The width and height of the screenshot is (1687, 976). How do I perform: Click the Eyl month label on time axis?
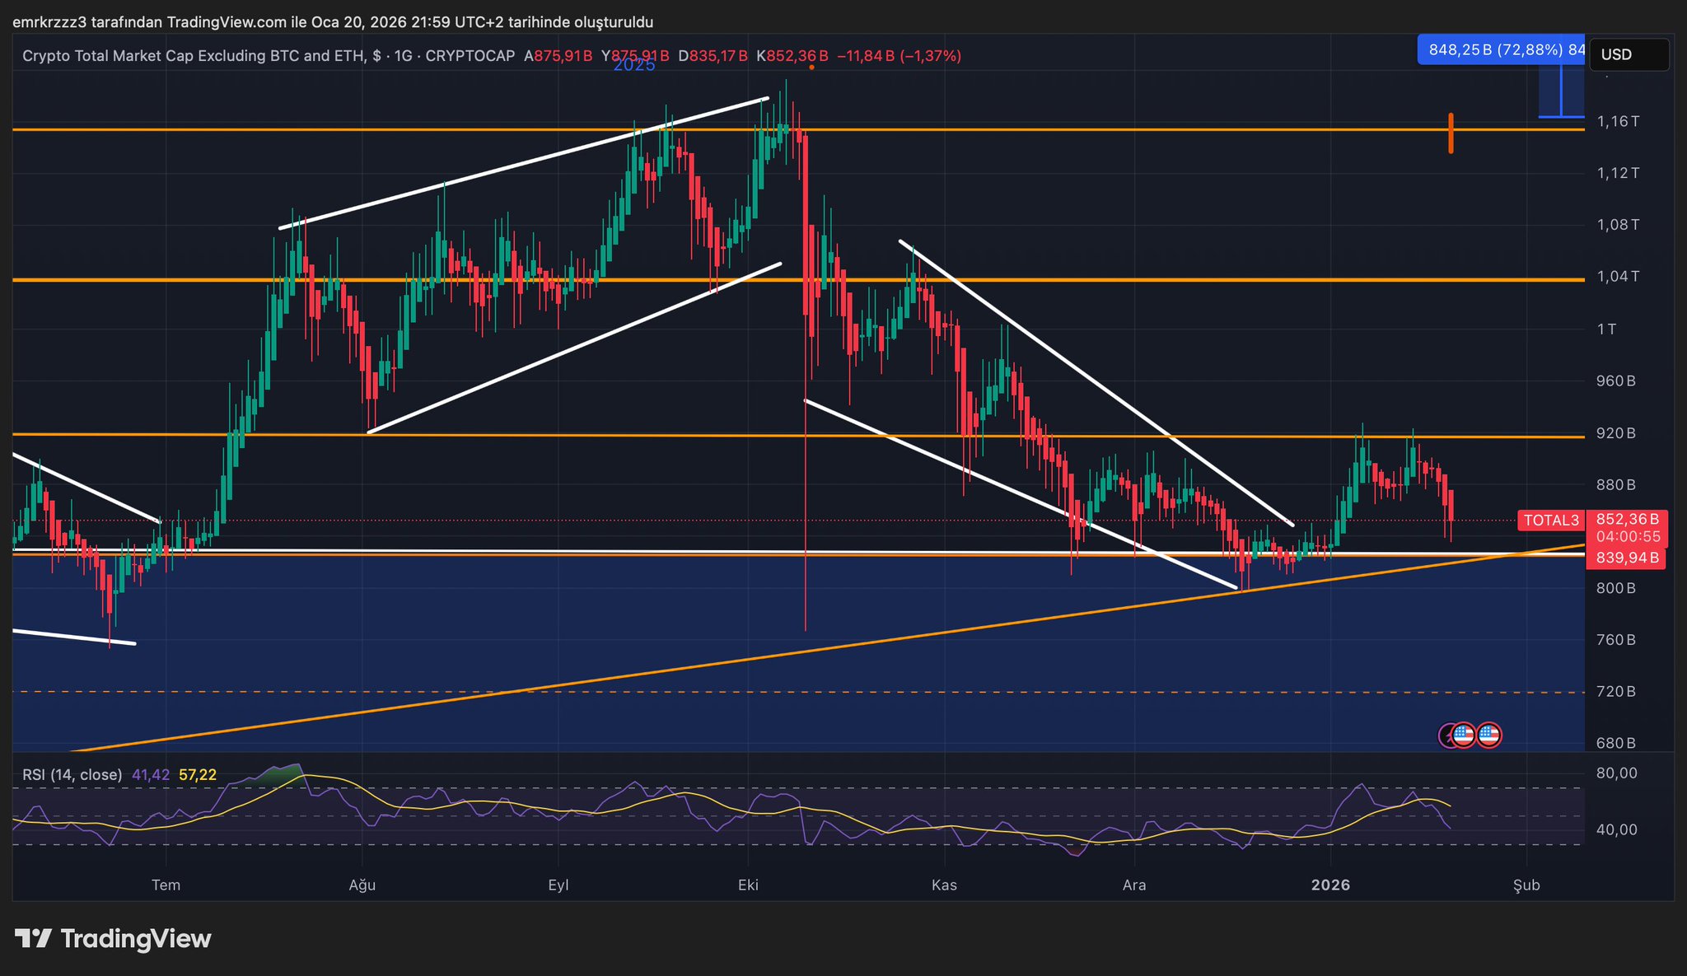point(558,885)
